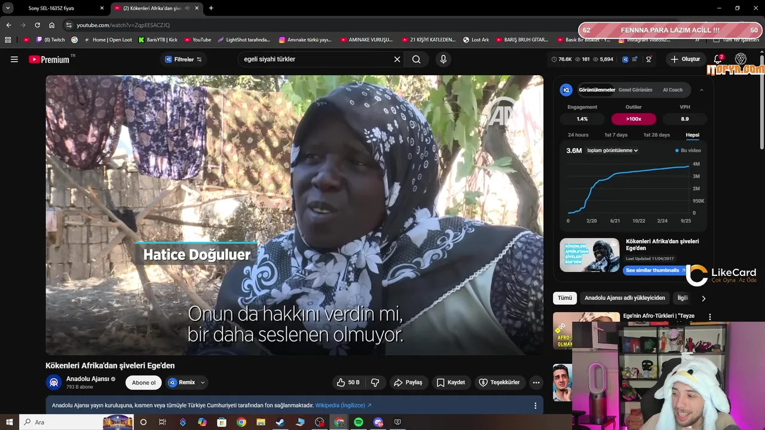Open File Explorer from the taskbar

(261, 422)
